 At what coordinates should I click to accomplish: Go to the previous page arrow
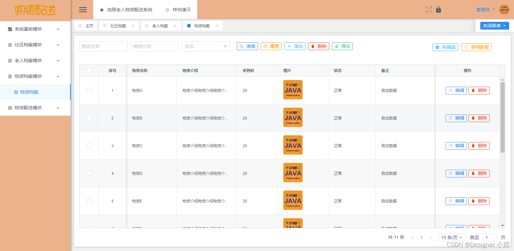pyautogui.click(x=412, y=238)
